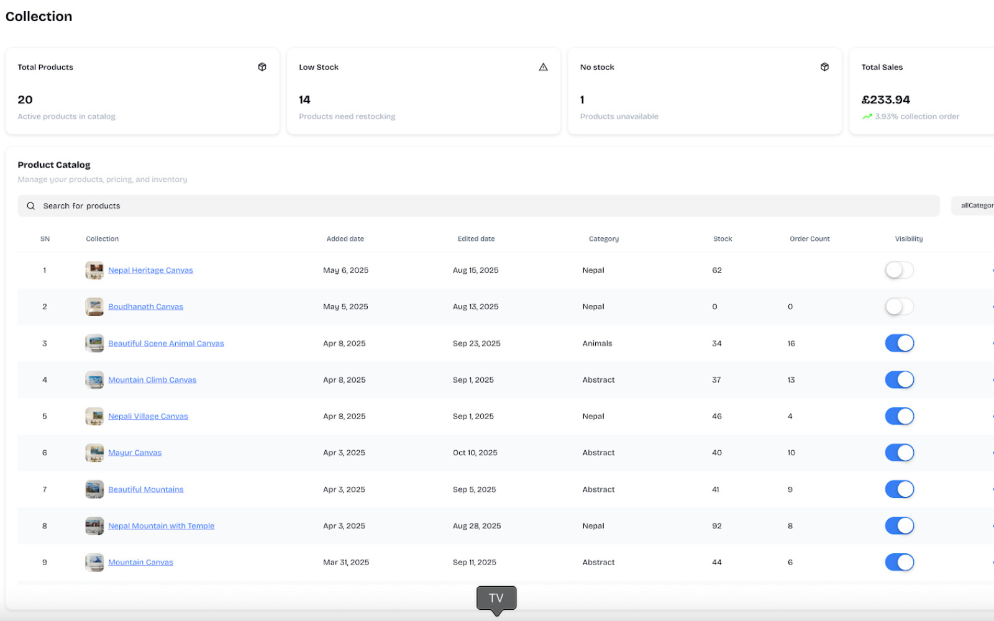Disable visibility for Mountain Climb Canvas
This screenshot has width=994, height=621.
click(x=899, y=380)
